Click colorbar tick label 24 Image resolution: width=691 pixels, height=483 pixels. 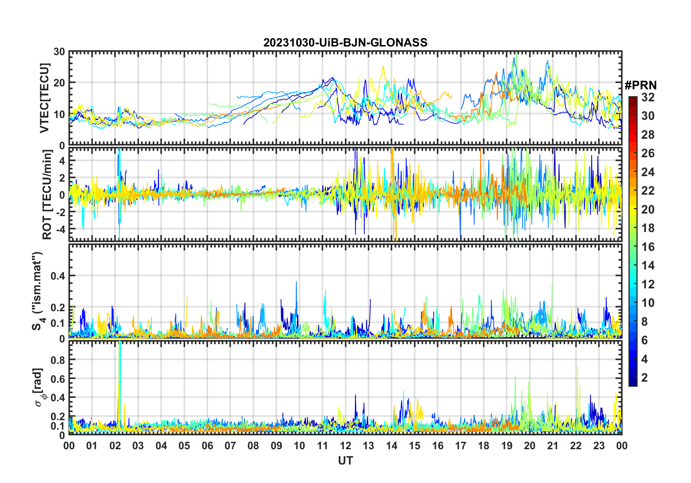tap(648, 172)
